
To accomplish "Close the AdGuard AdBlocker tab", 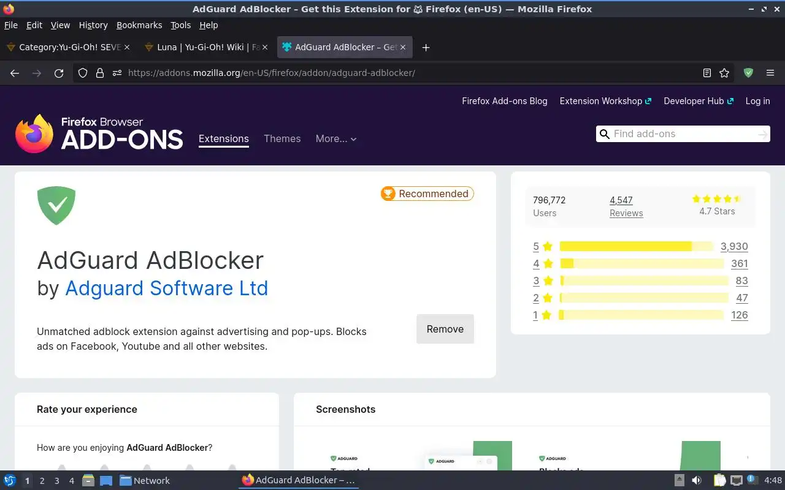I will 403,47.
